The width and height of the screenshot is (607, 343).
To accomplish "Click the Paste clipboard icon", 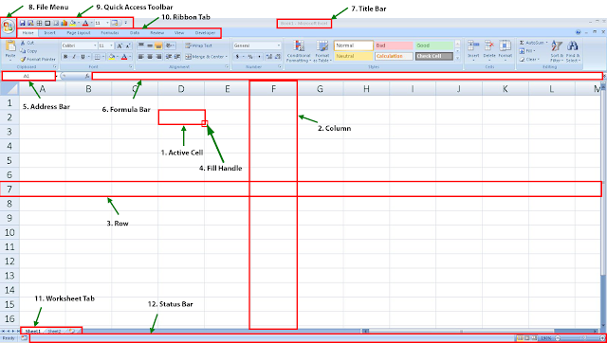I will tap(10, 46).
